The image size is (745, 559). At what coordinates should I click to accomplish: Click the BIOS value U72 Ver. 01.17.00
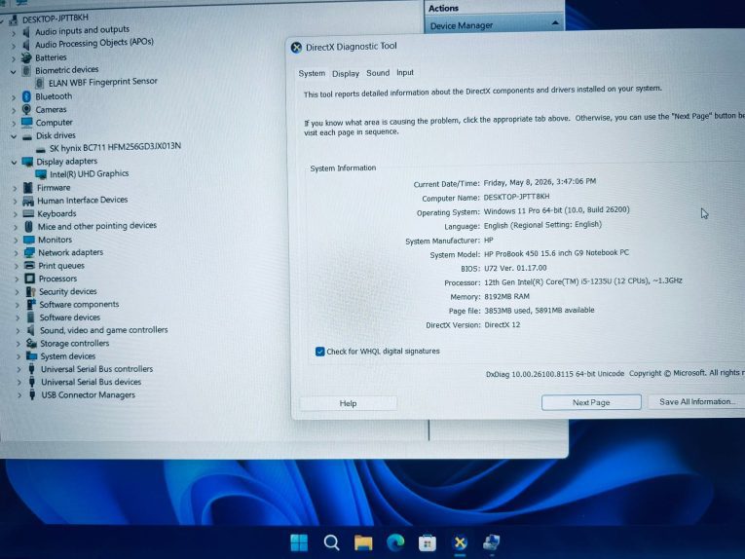[515, 269]
